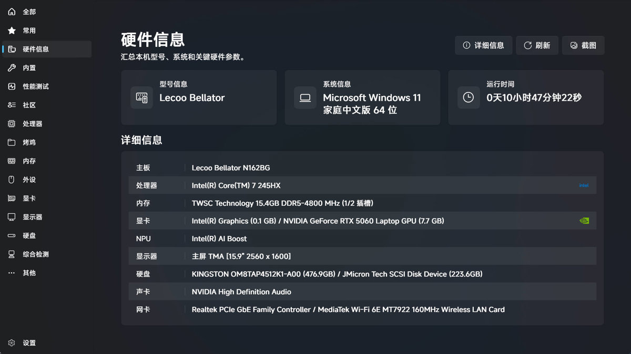Click the 内存 memory module icon

(12, 161)
